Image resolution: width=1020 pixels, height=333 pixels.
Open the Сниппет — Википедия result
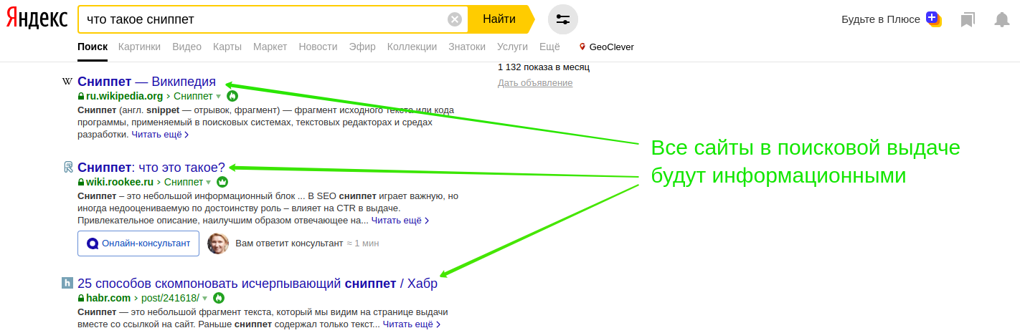[x=146, y=82]
